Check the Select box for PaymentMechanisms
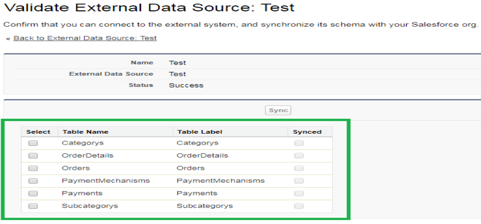 [33, 181]
